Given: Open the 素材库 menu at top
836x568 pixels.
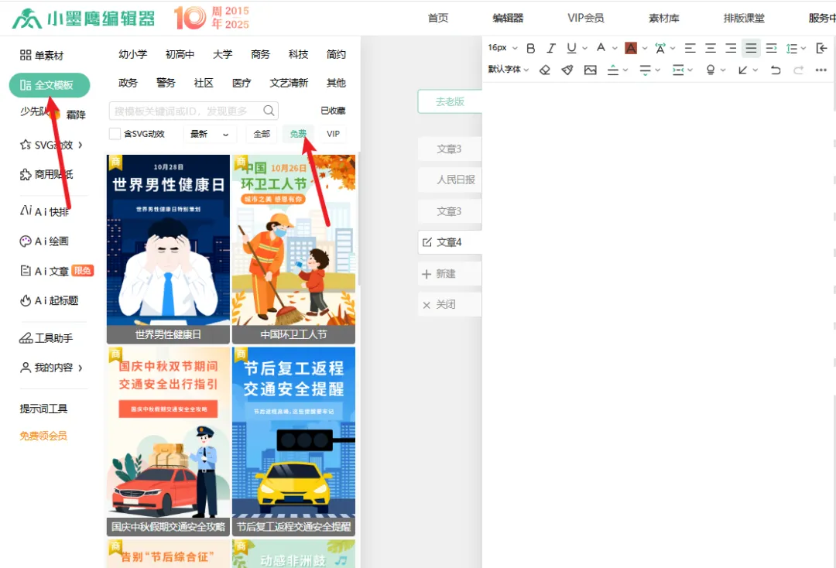Looking at the screenshot, I should pos(663,17).
